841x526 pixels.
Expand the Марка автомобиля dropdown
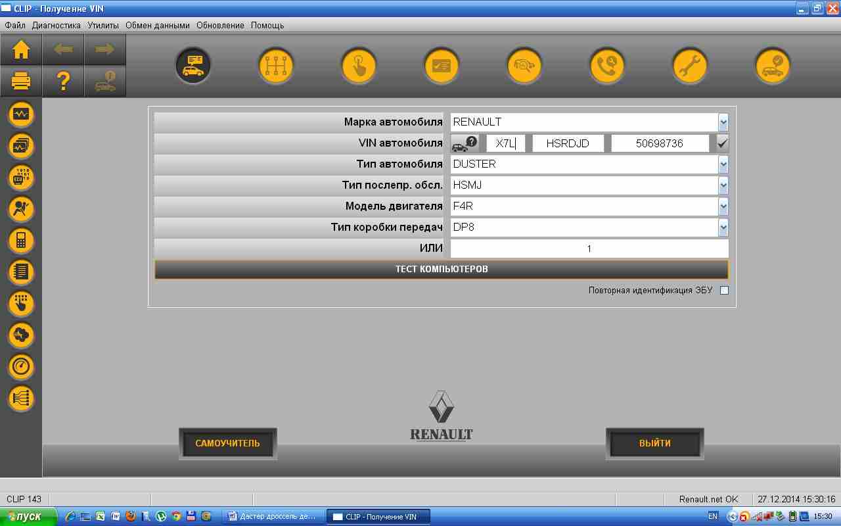tap(723, 122)
